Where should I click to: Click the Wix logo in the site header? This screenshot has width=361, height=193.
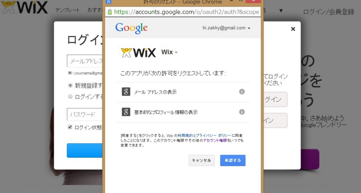click(24, 7)
